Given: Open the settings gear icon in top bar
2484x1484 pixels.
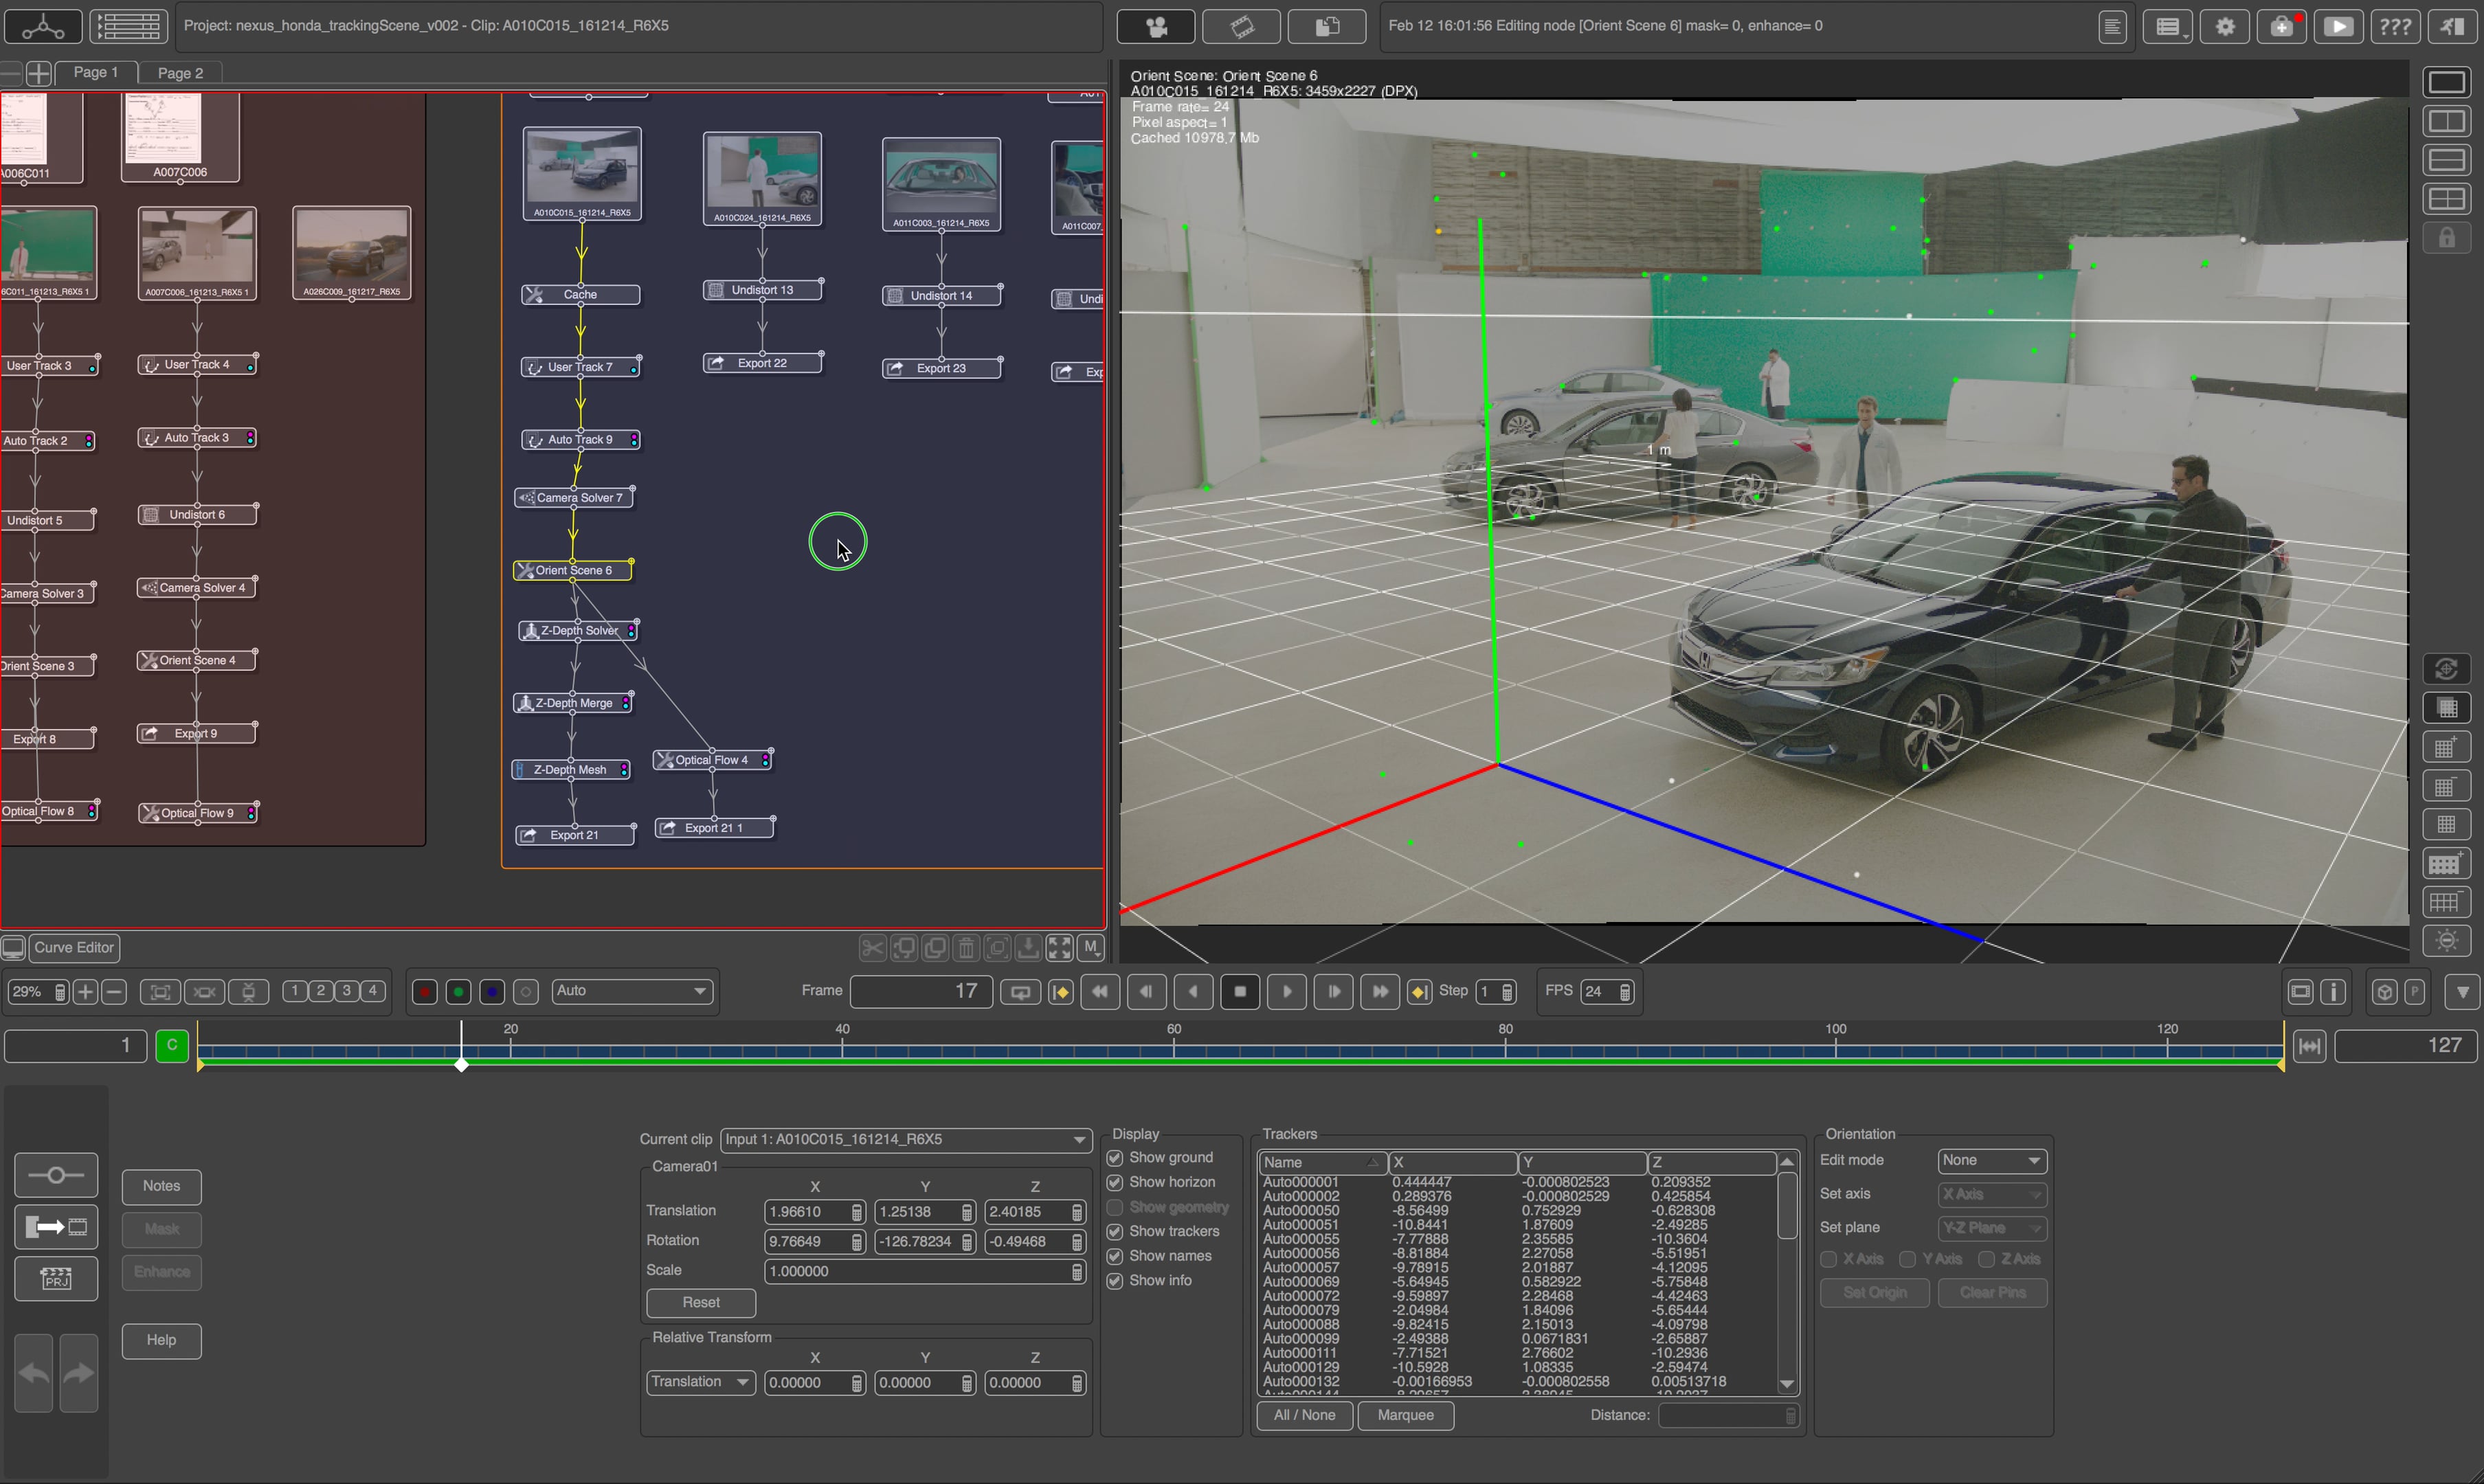Looking at the screenshot, I should coord(2225,27).
